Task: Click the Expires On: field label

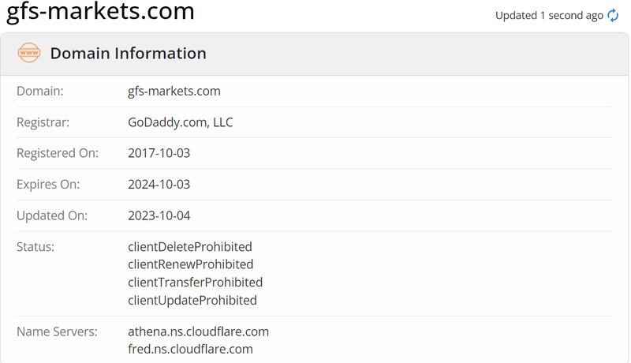Action: tap(48, 185)
